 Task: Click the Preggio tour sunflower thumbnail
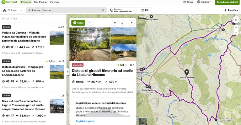tap(57, 72)
